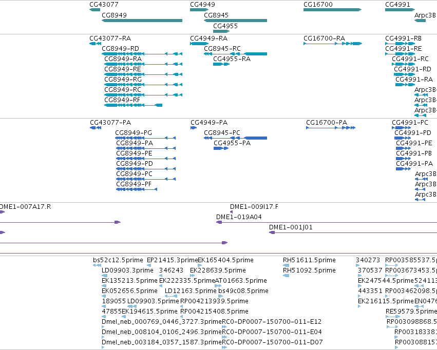Select EST RC0-DP0007-150700-011-E12

click(x=224, y=327)
